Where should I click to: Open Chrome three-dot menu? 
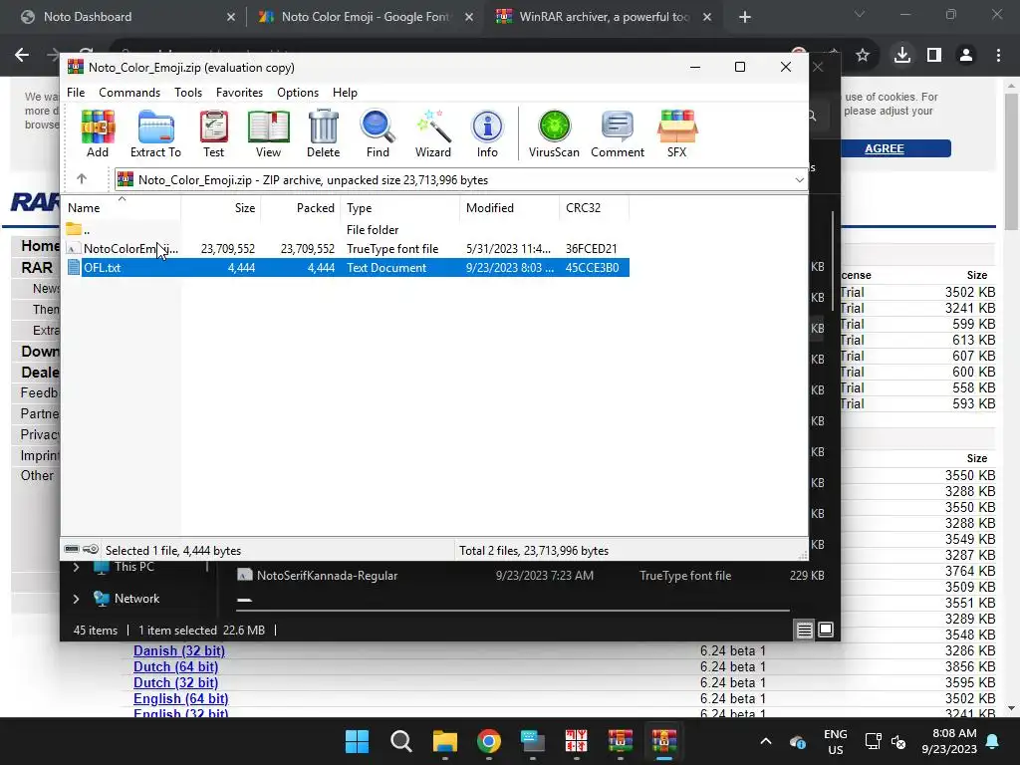[x=998, y=55]
